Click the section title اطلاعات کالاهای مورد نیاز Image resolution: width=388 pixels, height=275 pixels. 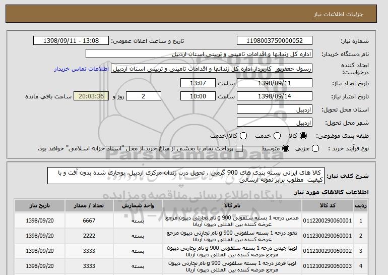[332, 192]
